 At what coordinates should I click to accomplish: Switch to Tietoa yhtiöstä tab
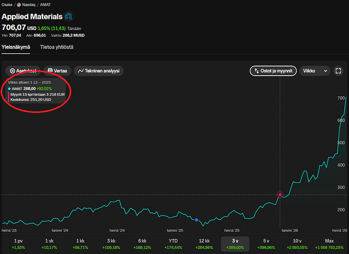pos(57,47)
